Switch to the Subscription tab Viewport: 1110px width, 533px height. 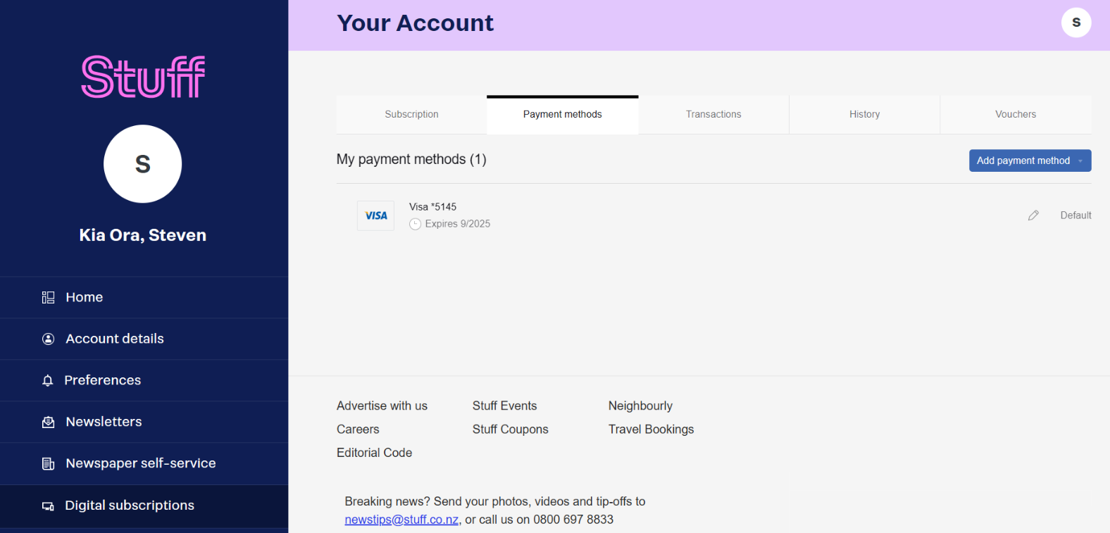click(411, 115)
